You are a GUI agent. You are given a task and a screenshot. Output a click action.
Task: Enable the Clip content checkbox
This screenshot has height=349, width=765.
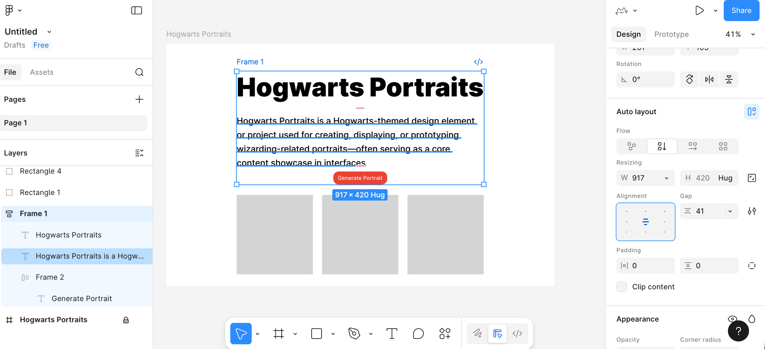(622, 287)
